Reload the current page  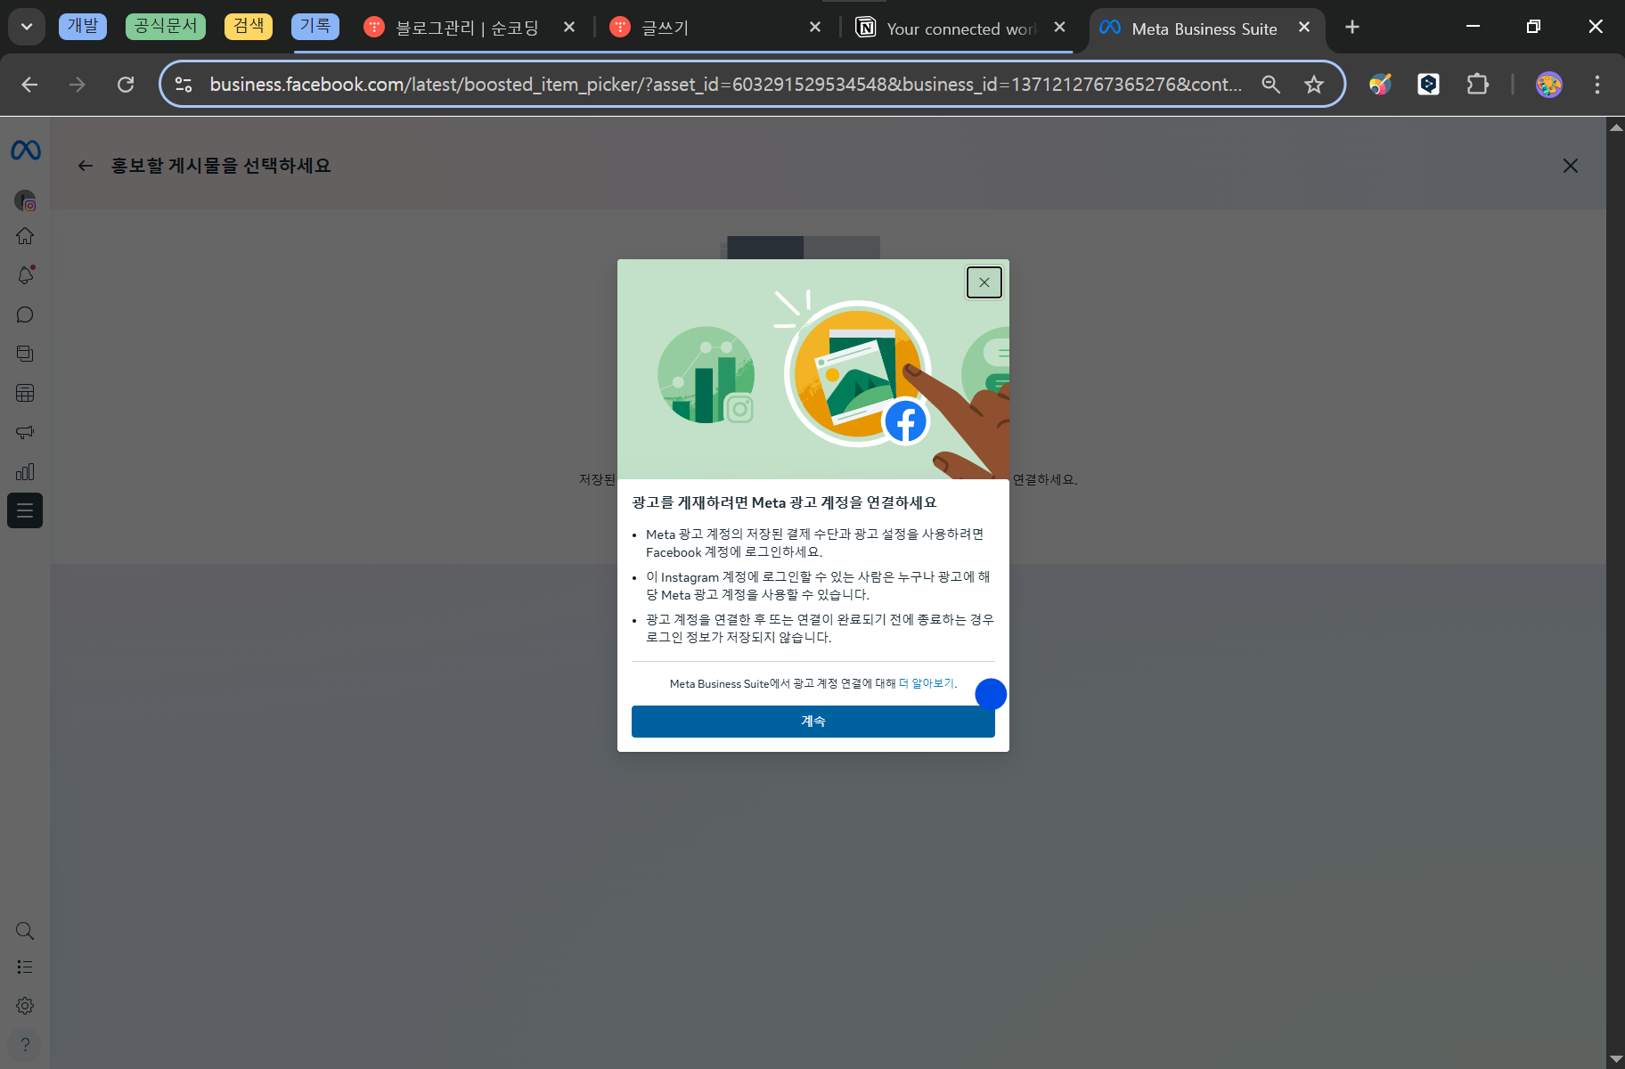click(126, 85)
